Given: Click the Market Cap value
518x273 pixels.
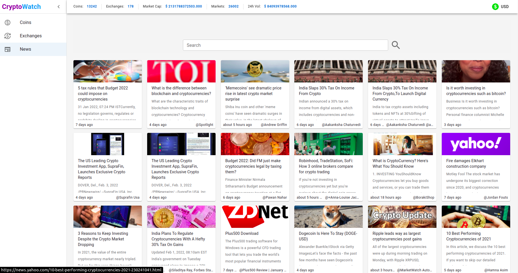Looking at the screenshot, I should [184, 6].
